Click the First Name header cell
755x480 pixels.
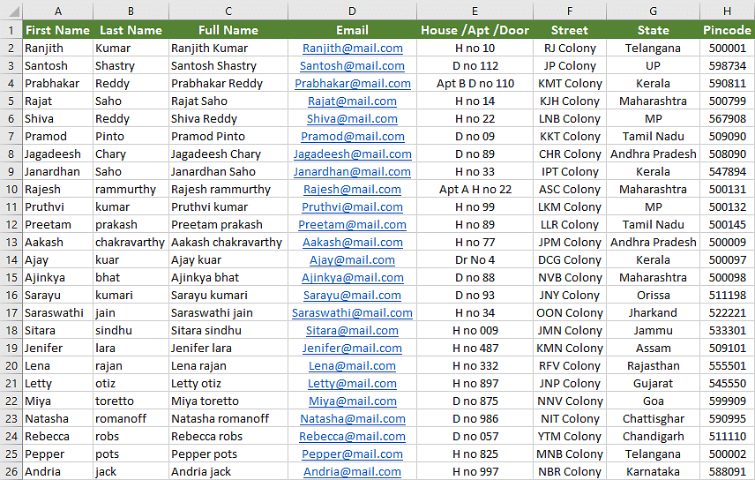click(x=58, y=30)
